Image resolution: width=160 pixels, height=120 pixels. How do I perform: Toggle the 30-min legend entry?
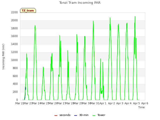[x=81, y=115]
